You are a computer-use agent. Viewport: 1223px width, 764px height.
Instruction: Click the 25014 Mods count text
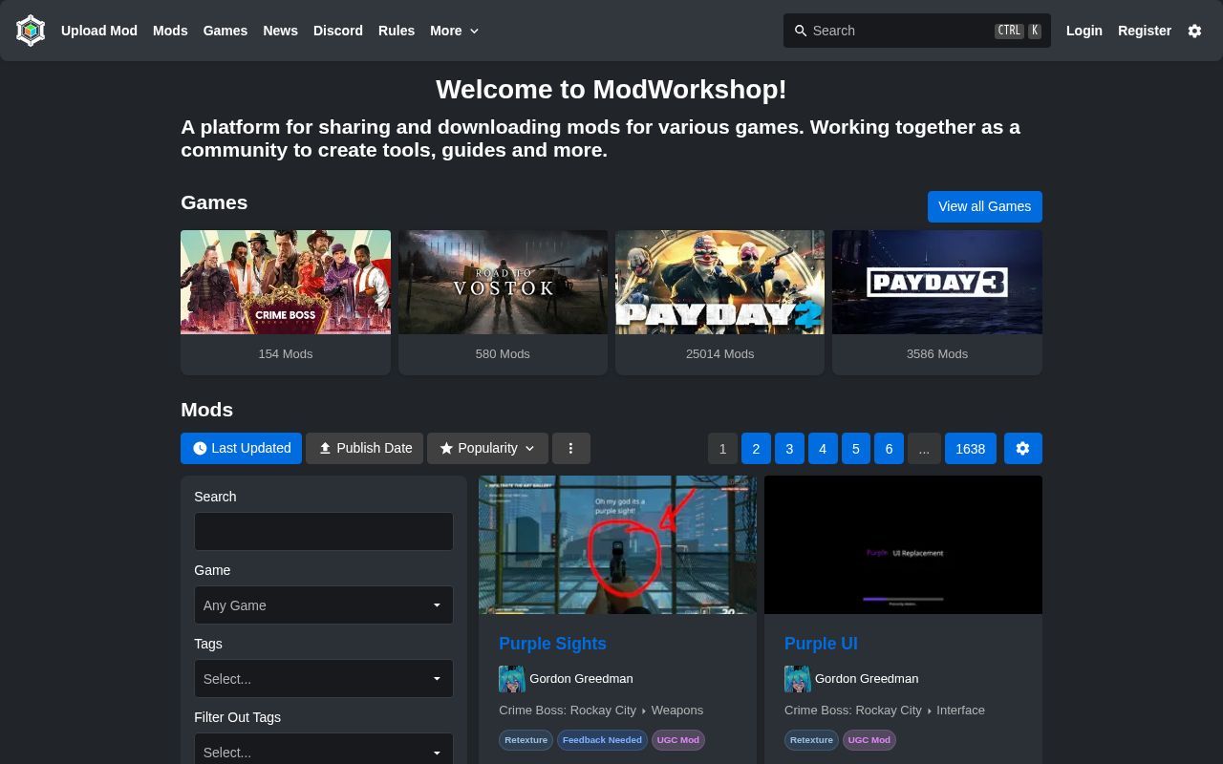coord(719,354)
